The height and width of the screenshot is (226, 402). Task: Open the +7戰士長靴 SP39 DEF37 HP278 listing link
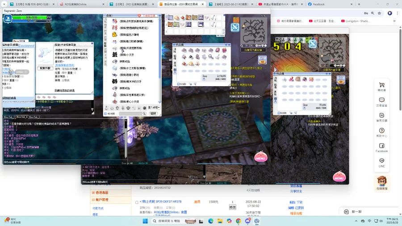point(160,201)
